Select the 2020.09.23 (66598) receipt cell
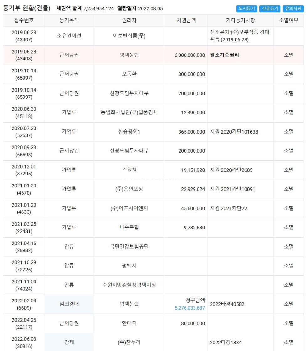Image resolution: width=307 pixels, height=351 pixels. point(24,151)
